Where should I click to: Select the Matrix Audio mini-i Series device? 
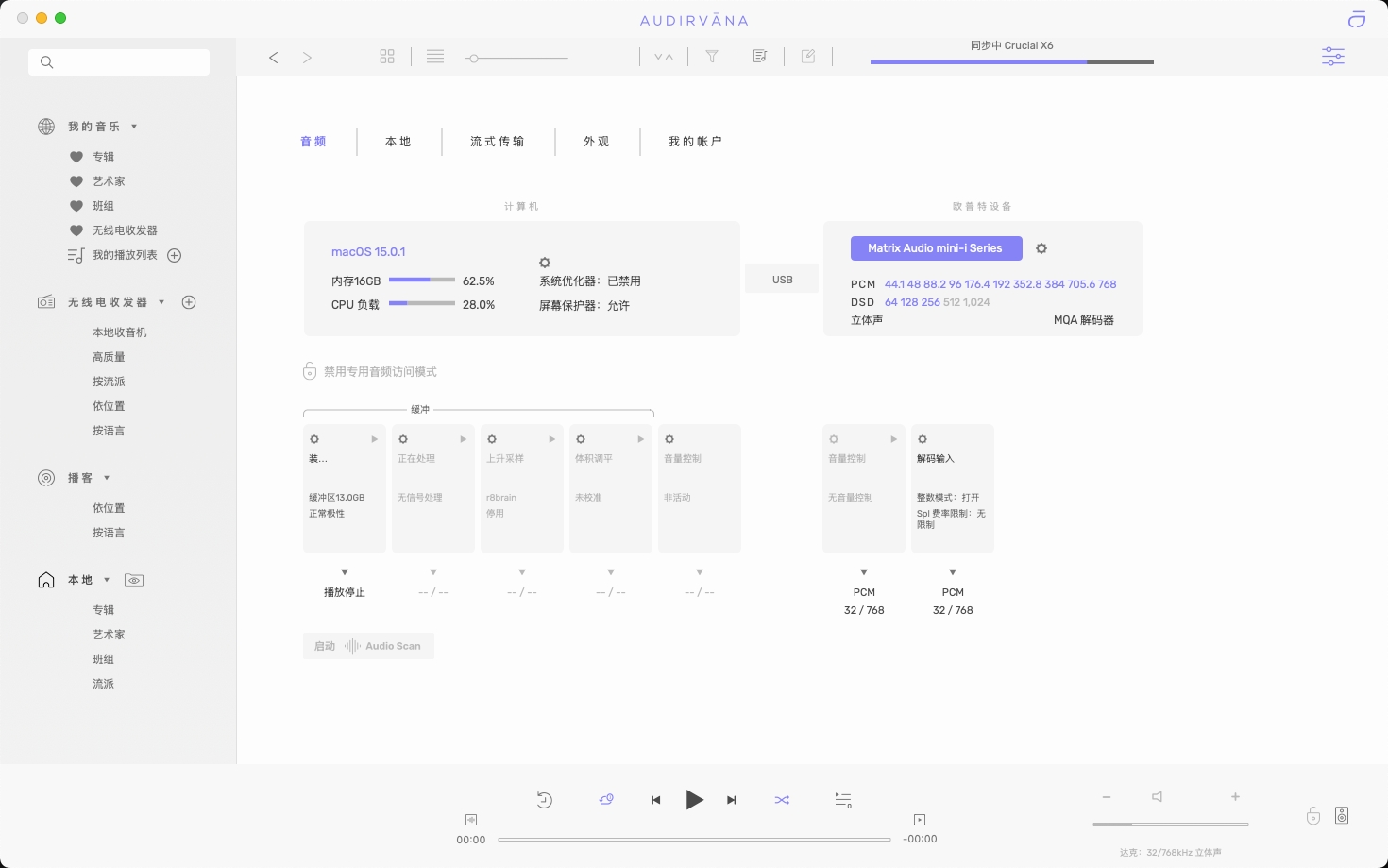pos(936,248)
